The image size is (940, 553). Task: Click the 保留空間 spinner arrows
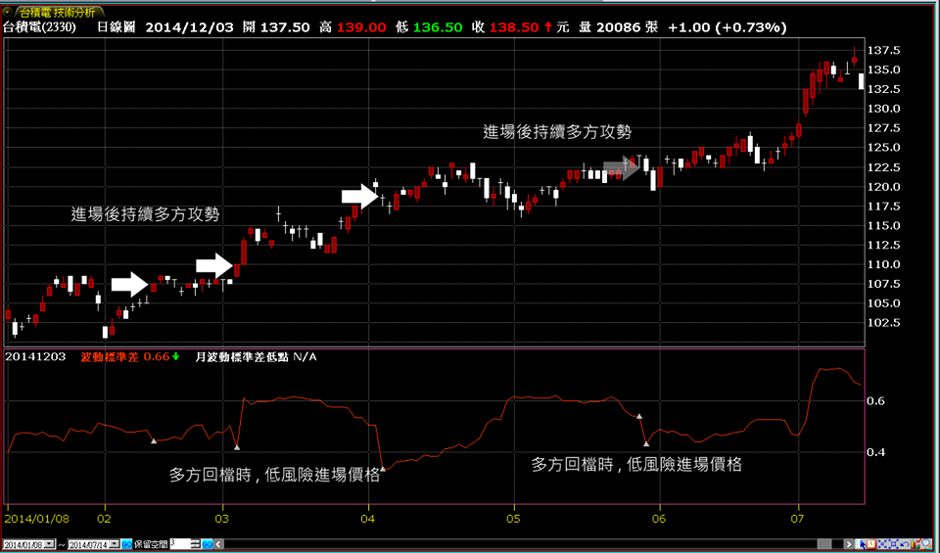pos(195,544)
